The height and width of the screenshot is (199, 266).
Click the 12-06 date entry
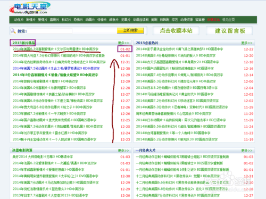tap(248, 81)
